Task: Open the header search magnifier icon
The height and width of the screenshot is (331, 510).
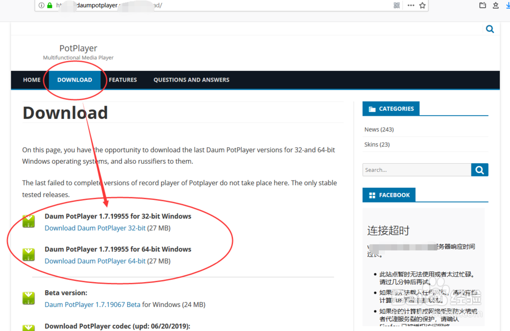Action: point(490,29)
